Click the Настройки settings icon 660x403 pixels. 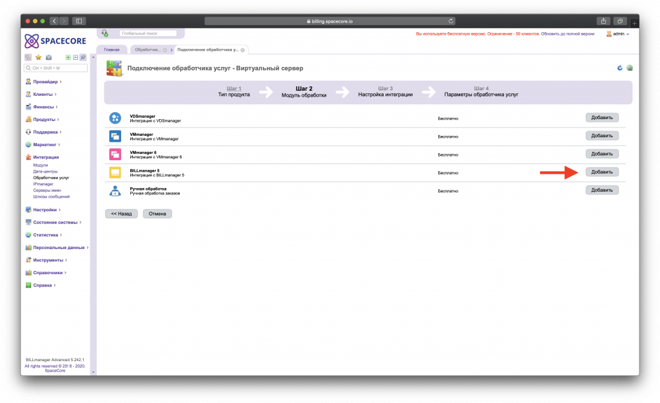point(28,209)
